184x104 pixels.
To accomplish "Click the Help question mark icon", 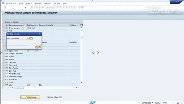I will pyautogui.click(x=80, y=7).
